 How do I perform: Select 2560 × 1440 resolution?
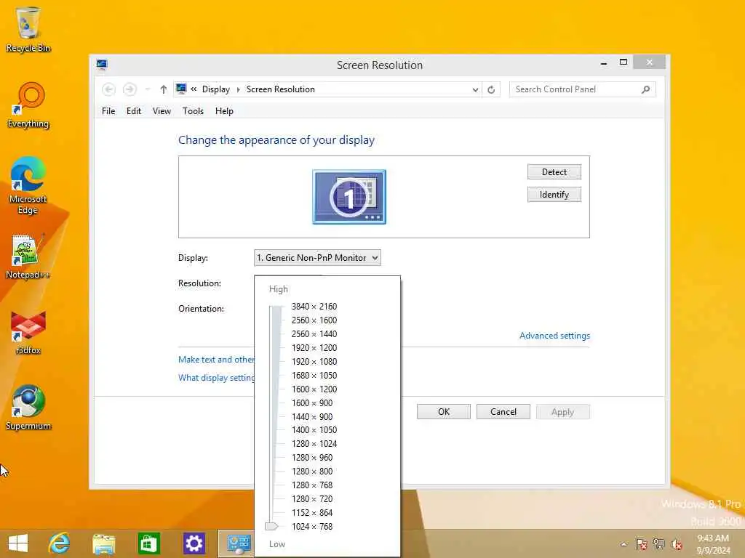tap(314, 334)
